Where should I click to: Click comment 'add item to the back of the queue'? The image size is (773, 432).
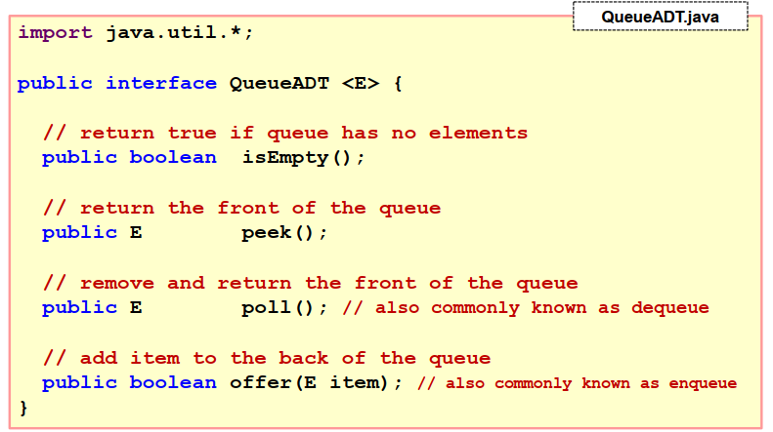click(x=267, y=358)
